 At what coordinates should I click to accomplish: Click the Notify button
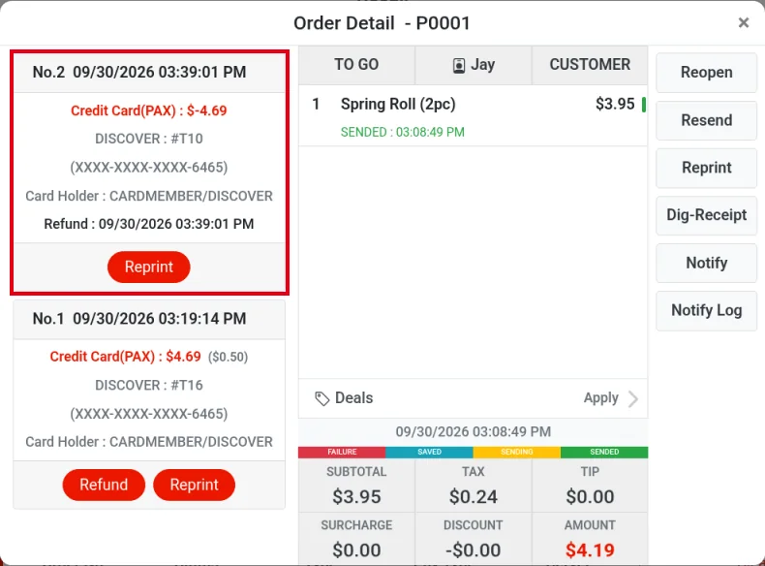coord(707,264)
